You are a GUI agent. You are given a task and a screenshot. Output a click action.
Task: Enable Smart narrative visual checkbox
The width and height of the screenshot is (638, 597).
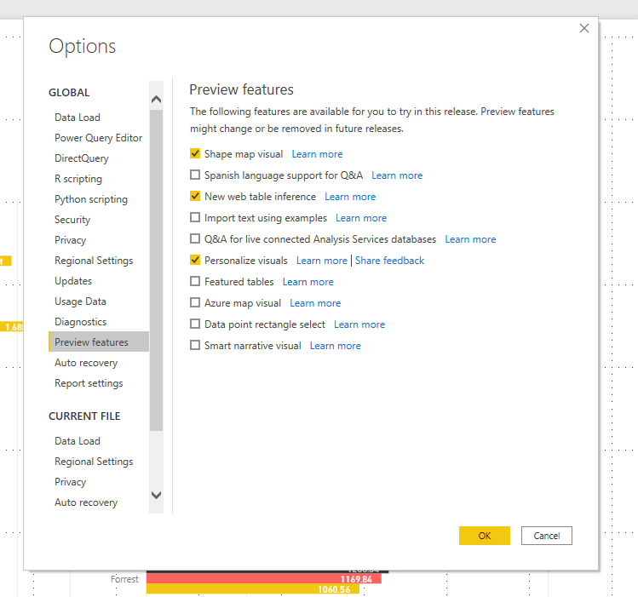click(195, 345)
